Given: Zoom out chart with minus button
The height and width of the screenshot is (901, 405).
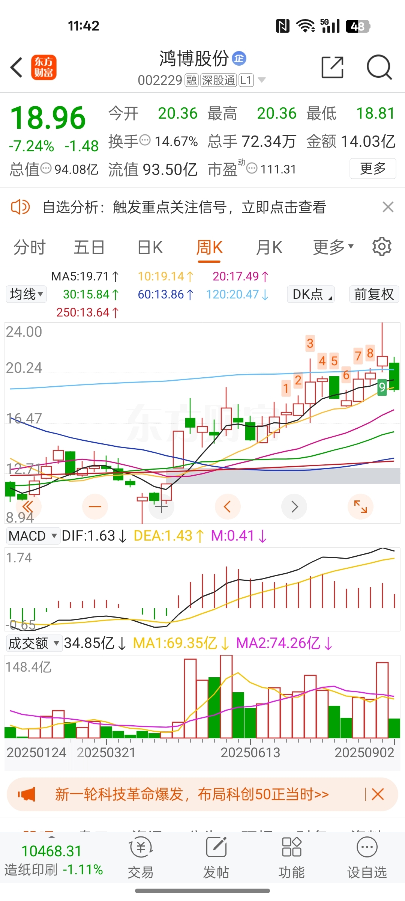Looking at the screenshot, I should (x=95, y=506).
